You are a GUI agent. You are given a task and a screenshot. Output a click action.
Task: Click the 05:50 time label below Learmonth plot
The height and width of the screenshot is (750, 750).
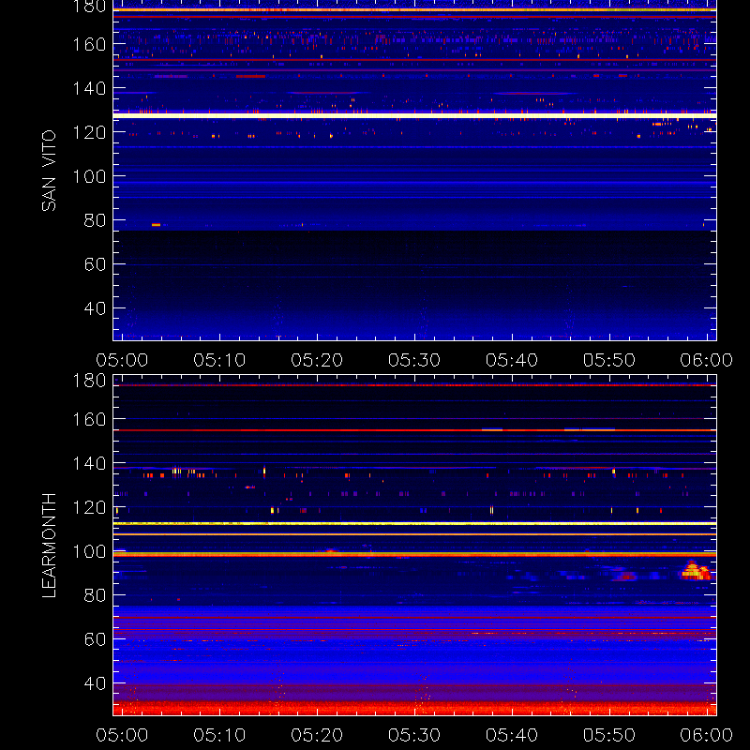tap(609, 735)
